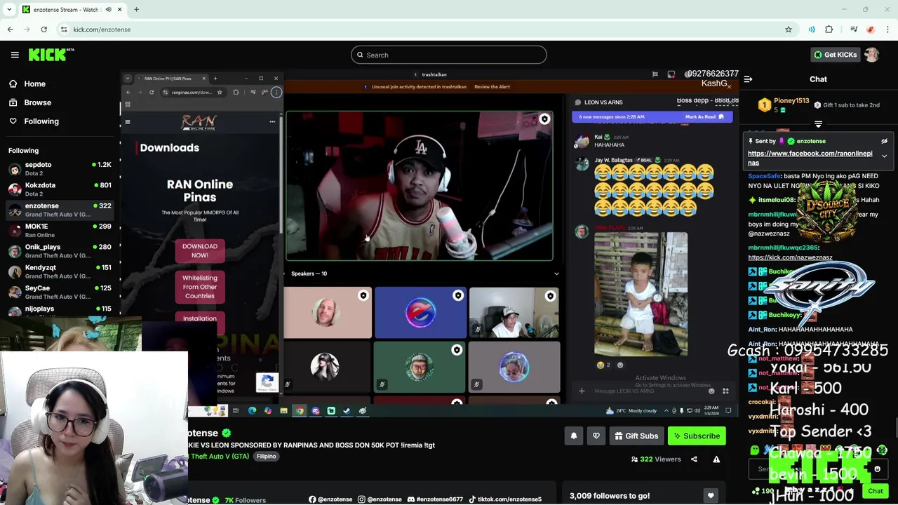The height and width of the screenshot is (505, 898).
Task: Open sepdoto channel in Following list
Action: [60, 168]
